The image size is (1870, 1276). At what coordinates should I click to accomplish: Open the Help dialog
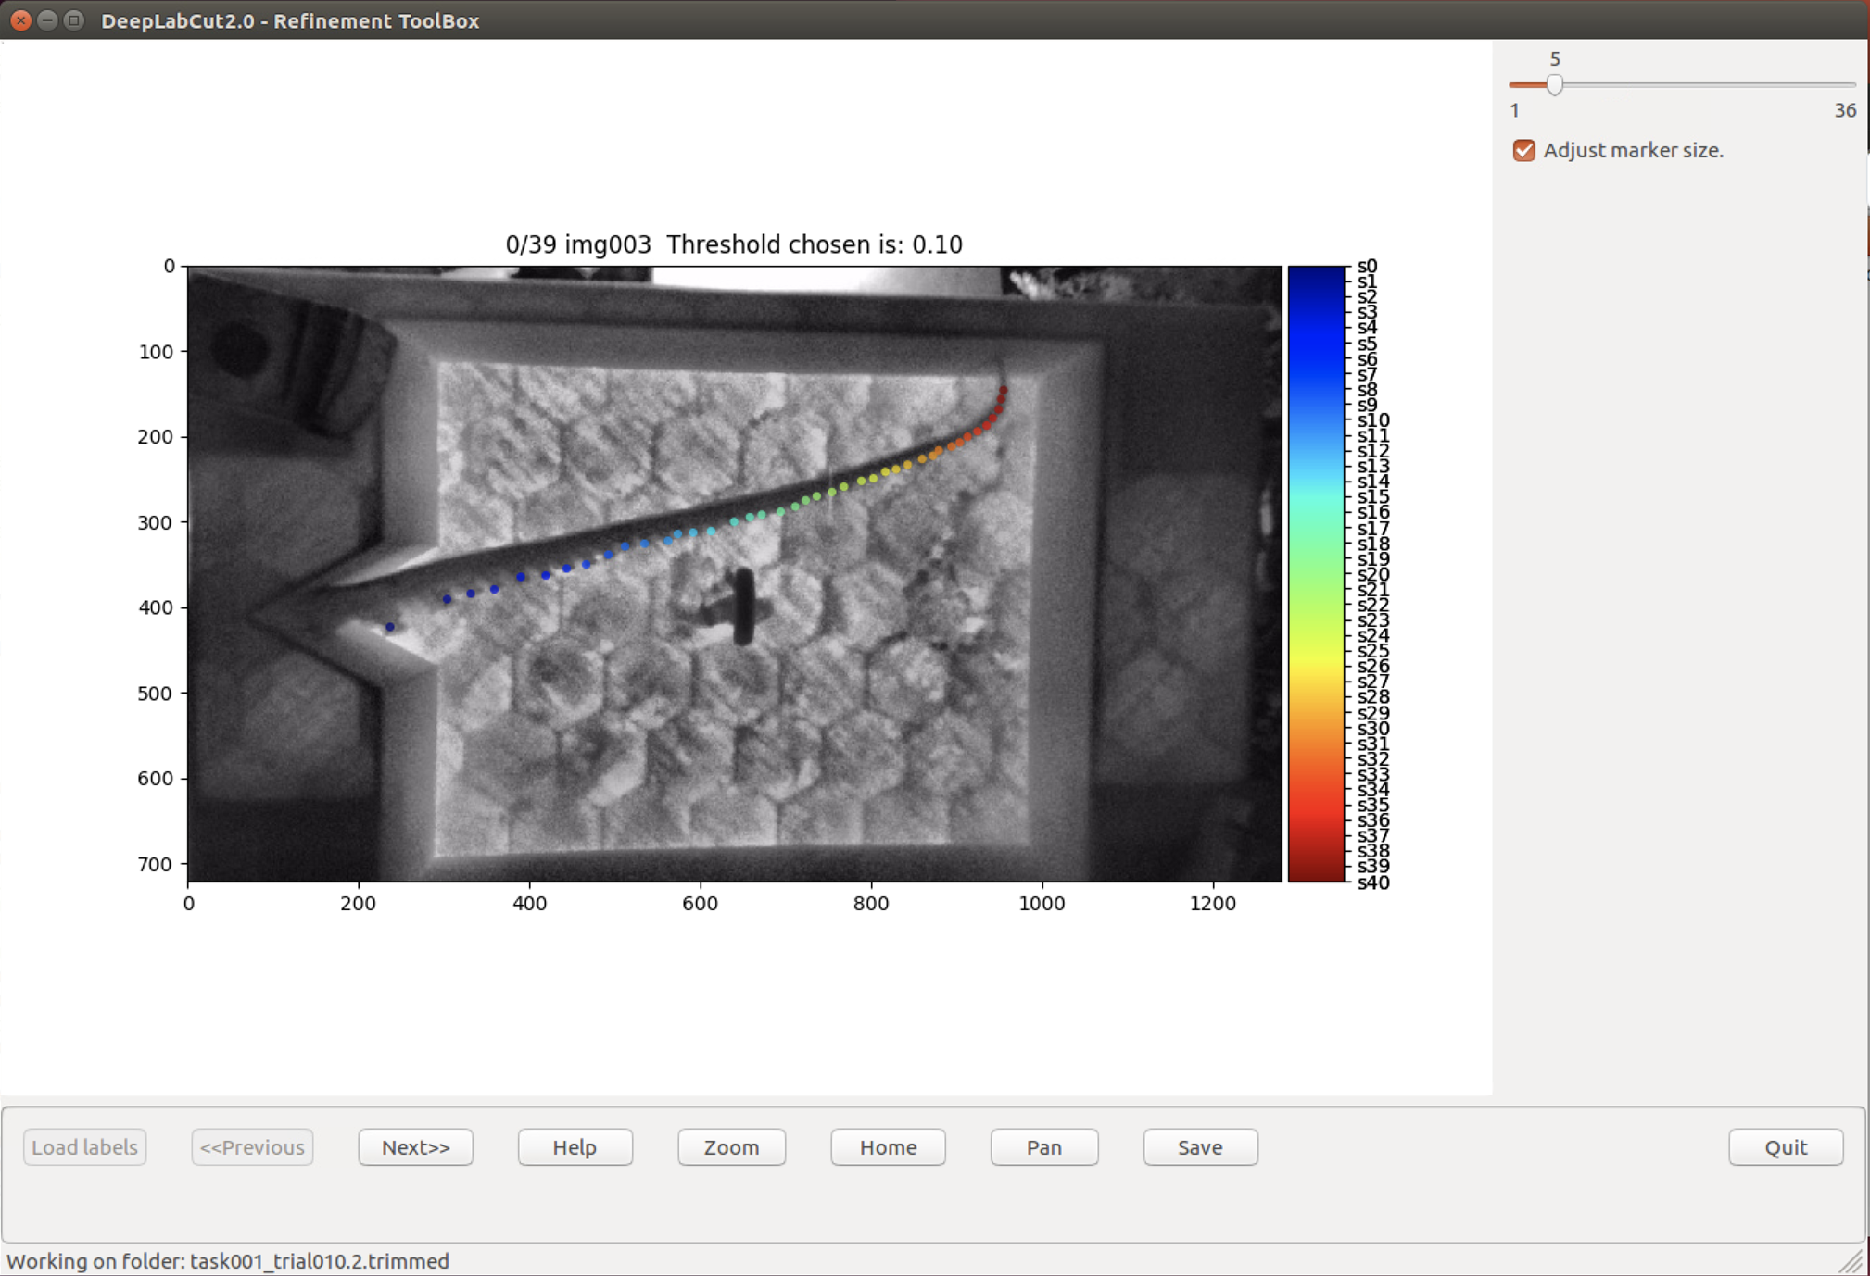point(575,1146)
